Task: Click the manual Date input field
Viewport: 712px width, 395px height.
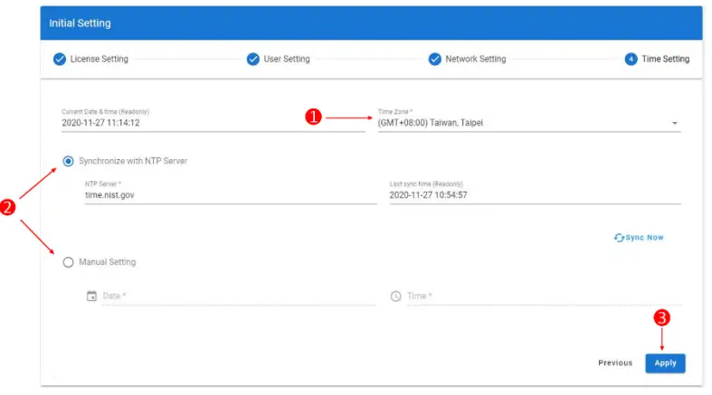Action: click(240, 296)
